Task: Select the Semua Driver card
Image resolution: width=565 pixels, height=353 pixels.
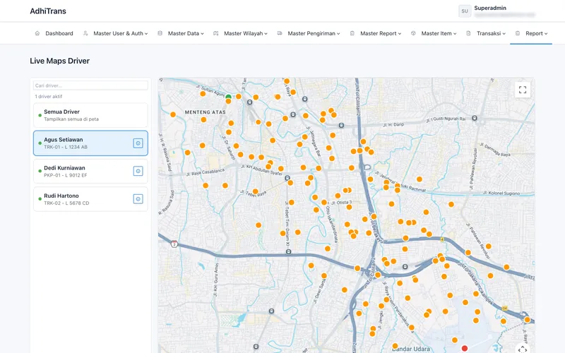Action: tap(90, 115)
